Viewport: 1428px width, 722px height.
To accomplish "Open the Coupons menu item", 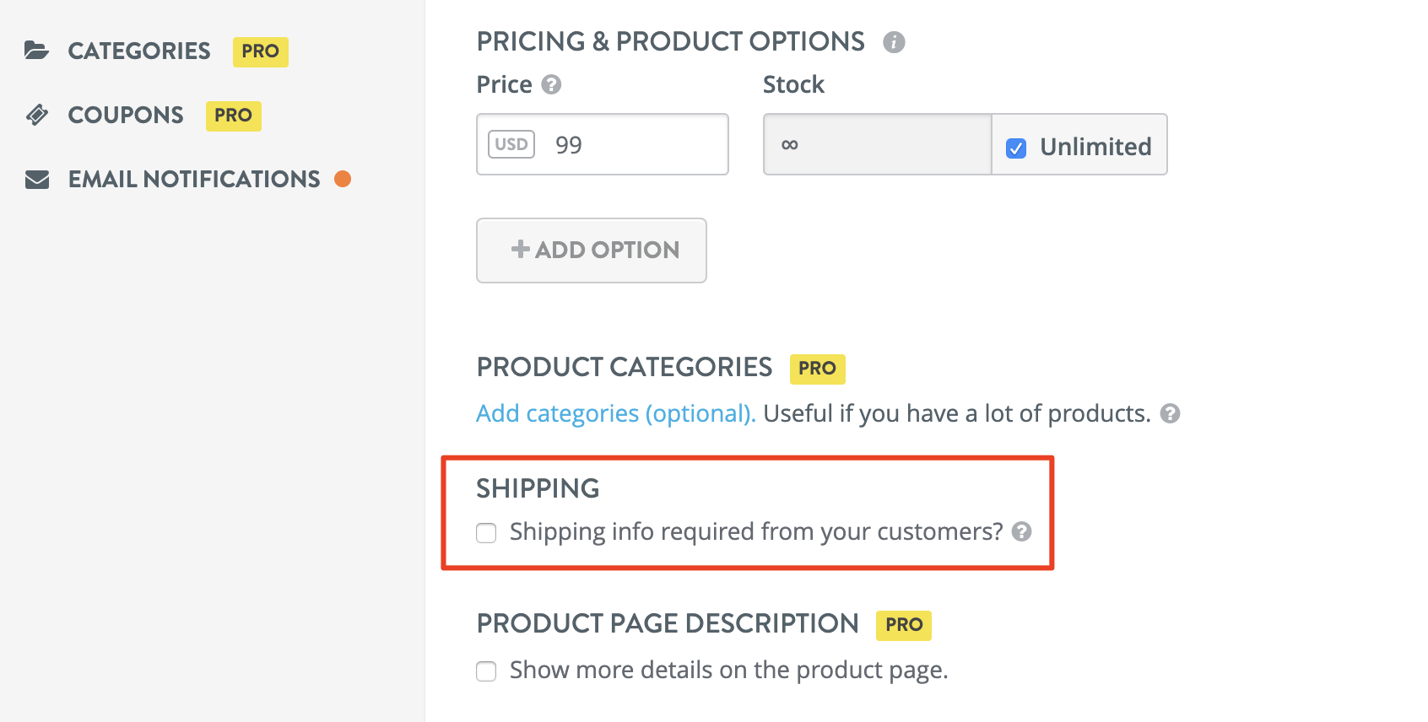I will tap(126, 115).
